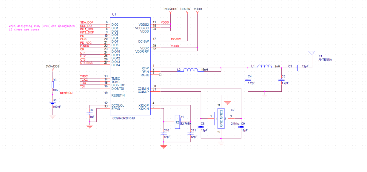Click the CT1 net label

83,53
